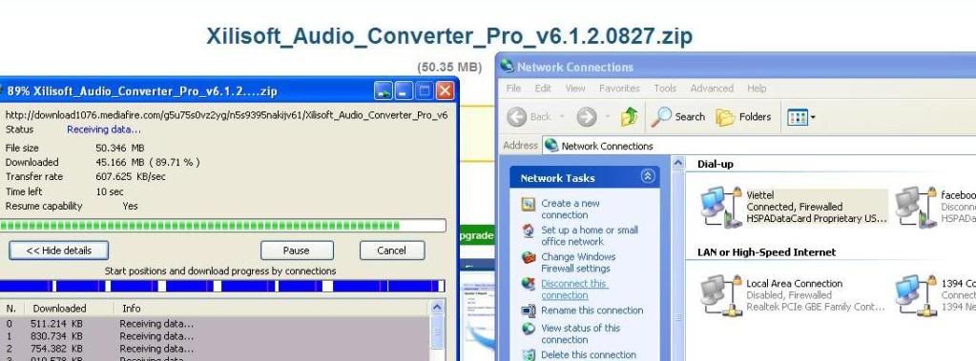Click the Hide details button
976x361 pixels.
[x=58, y=251]
